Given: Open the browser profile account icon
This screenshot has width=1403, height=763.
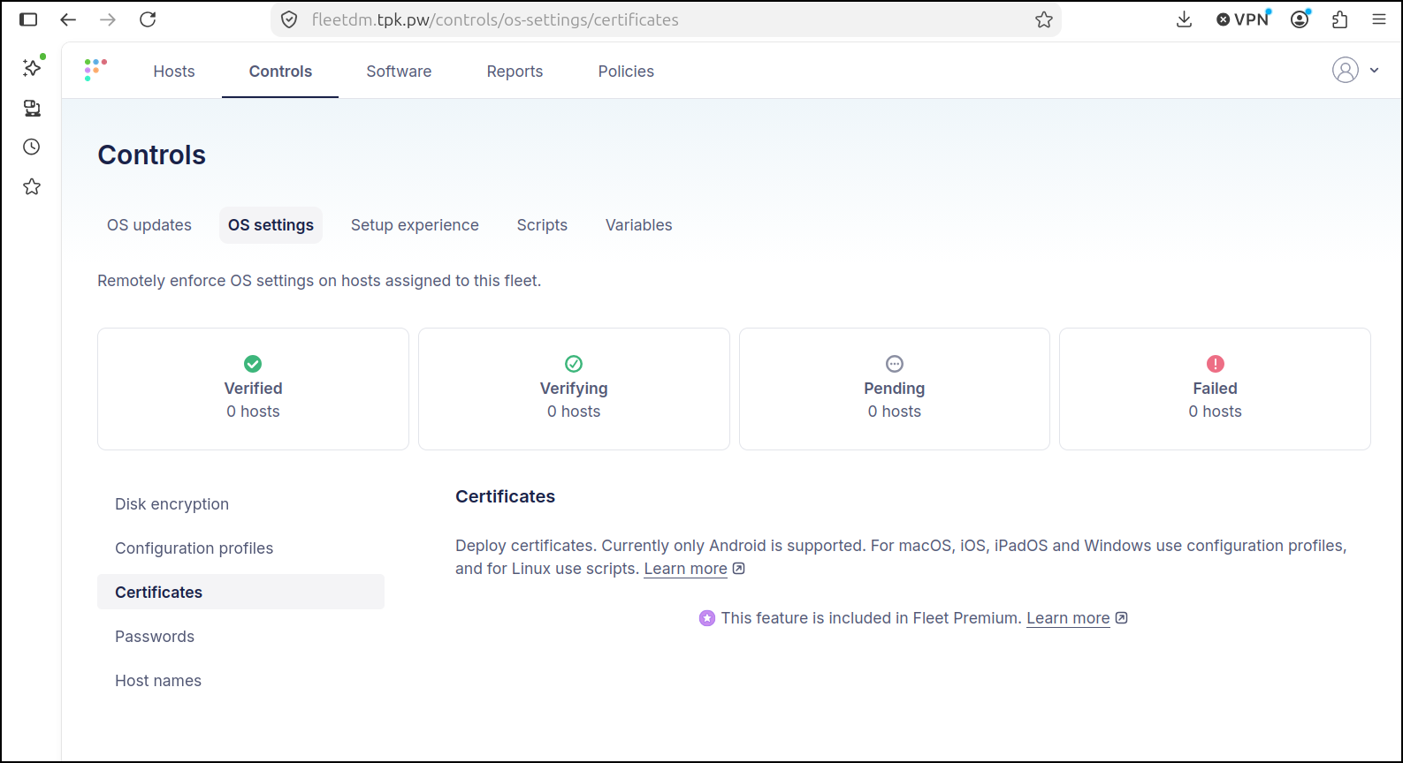Looking at the screenshot, I should [1300, 19].
